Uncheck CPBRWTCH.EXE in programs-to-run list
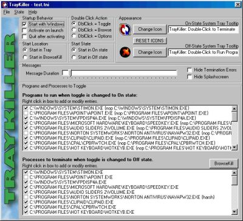Viewport: 243px width, 221px height. [x=26, y=143]
